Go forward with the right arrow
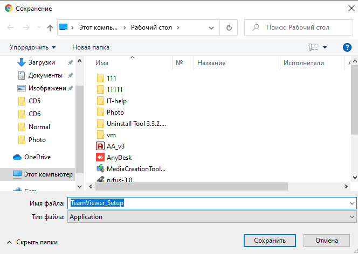This screenshot has width=358, height=254. (x=26, y=27)
